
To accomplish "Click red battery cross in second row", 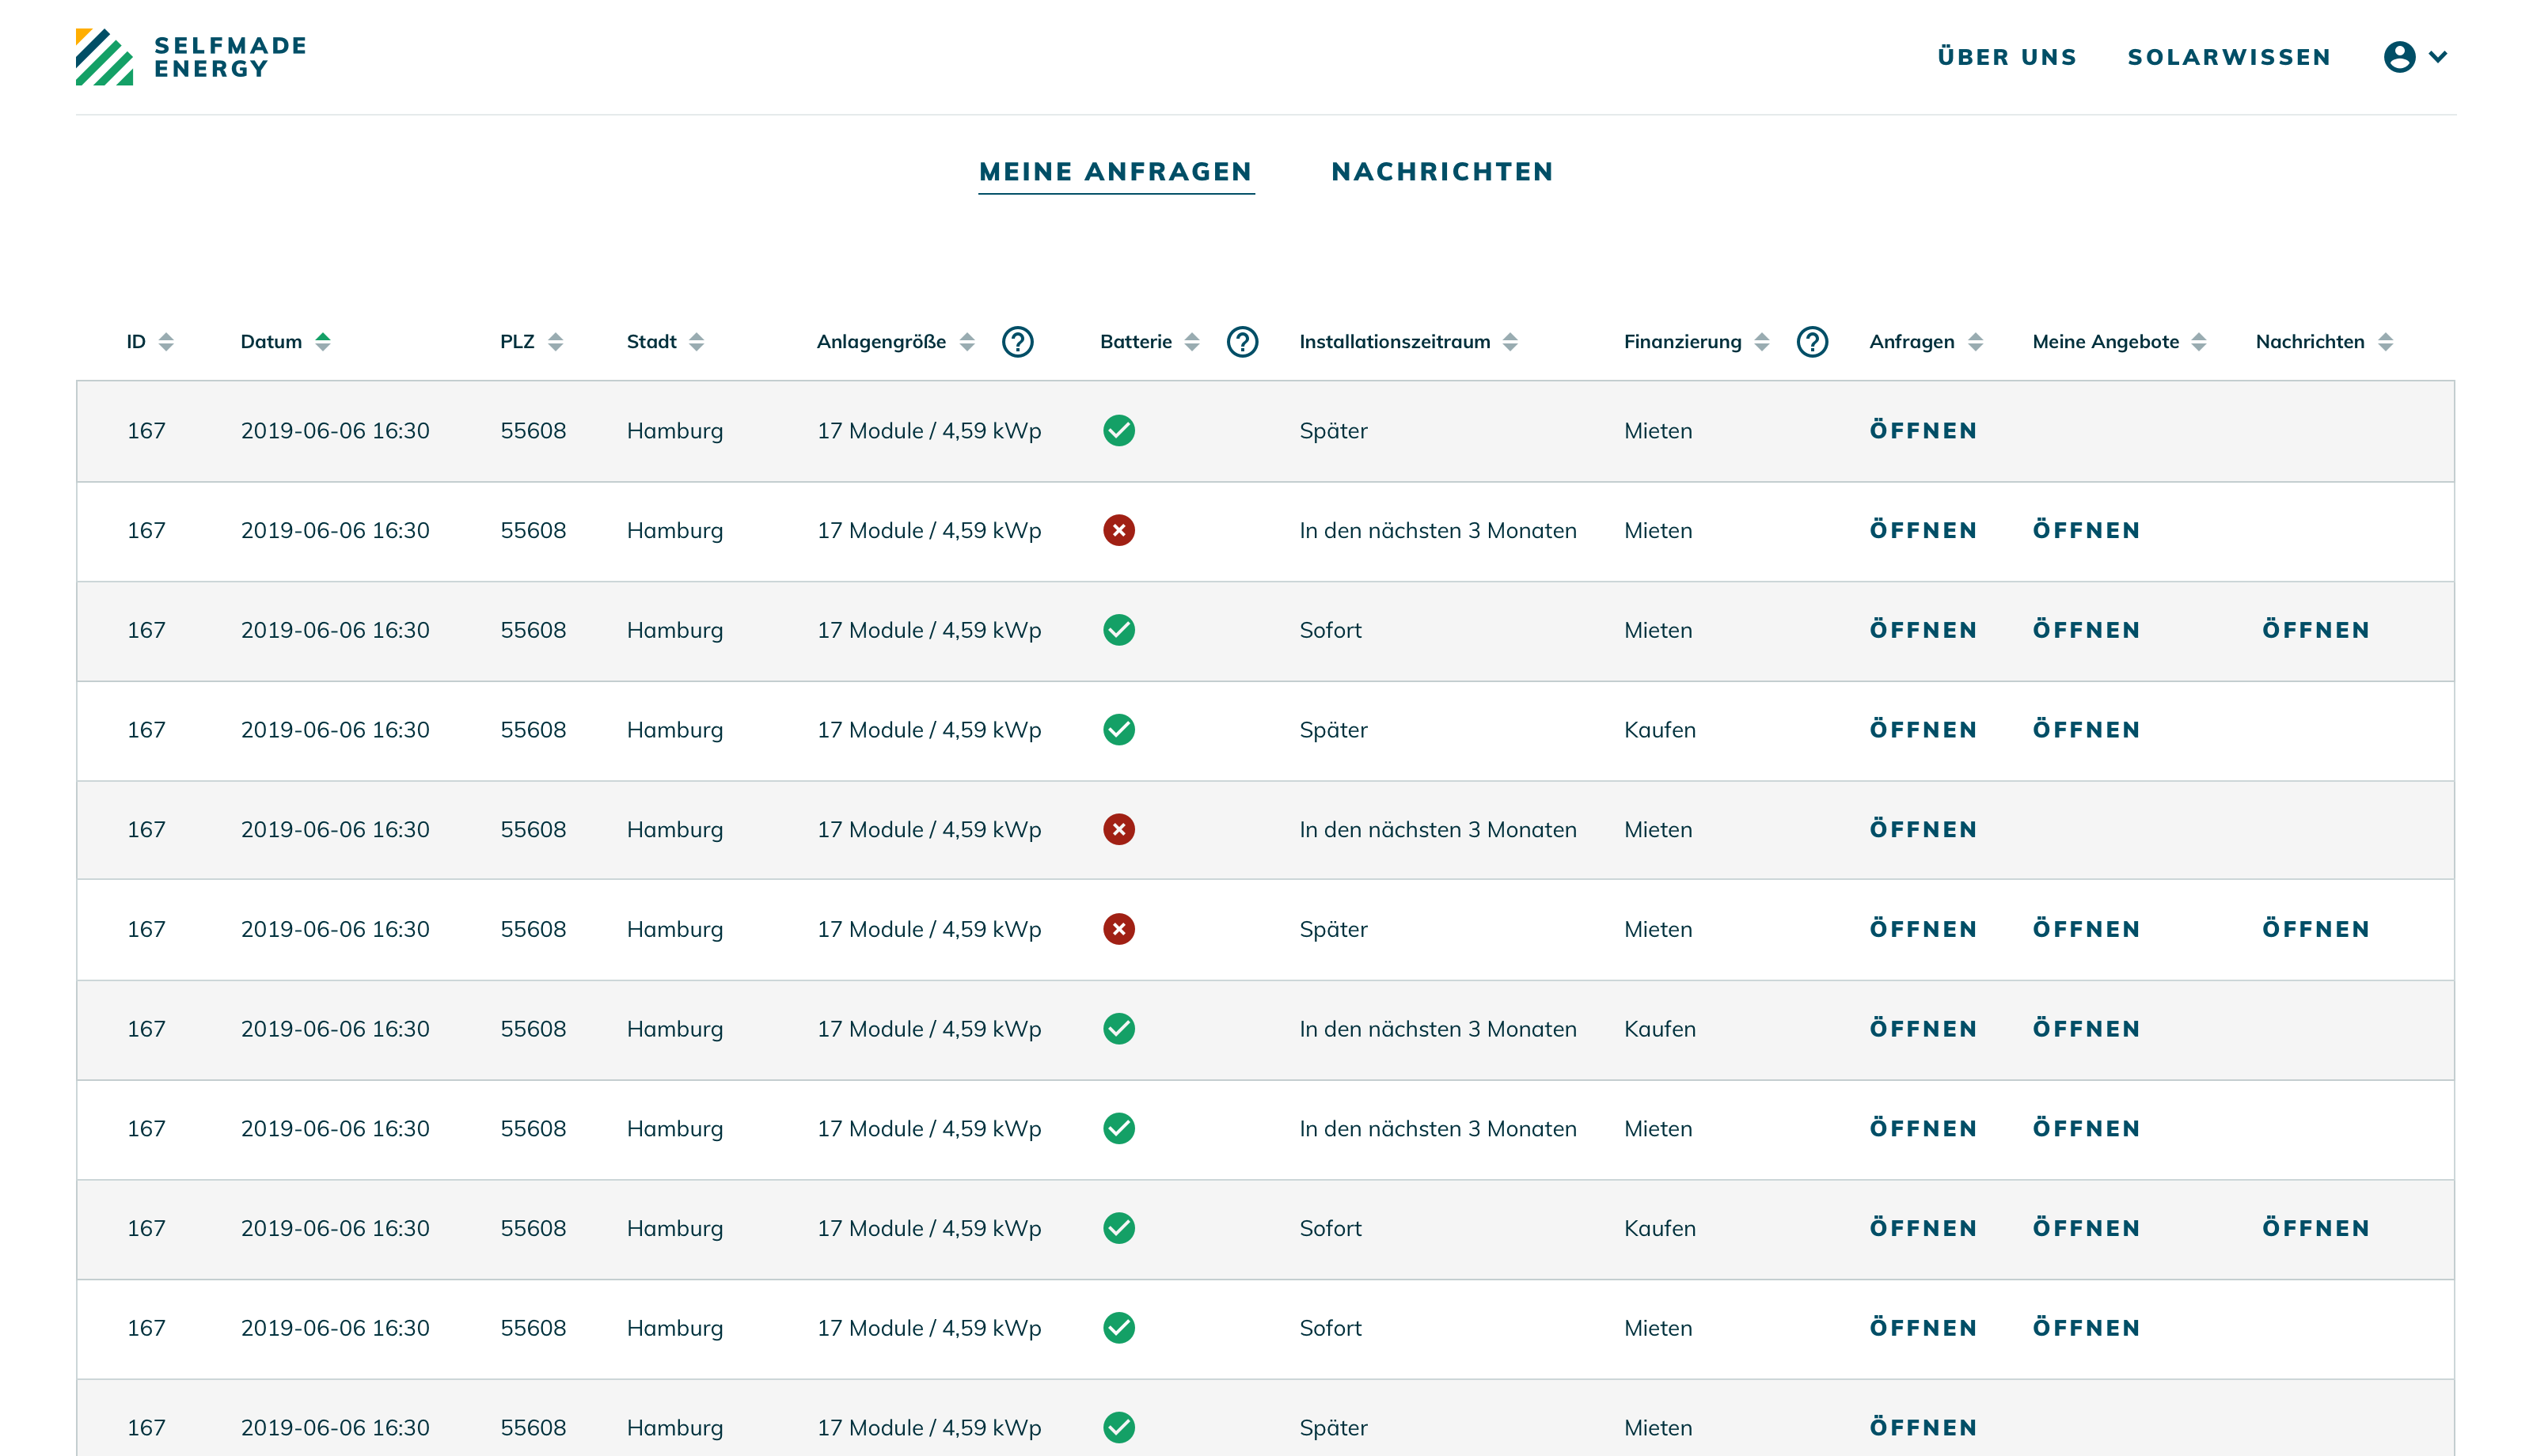I will (x=1118, y=531).
